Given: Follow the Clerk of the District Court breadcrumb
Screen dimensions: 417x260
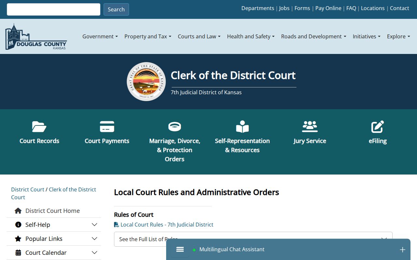Looking at the screenshot, I should click(x=53, y=193).
